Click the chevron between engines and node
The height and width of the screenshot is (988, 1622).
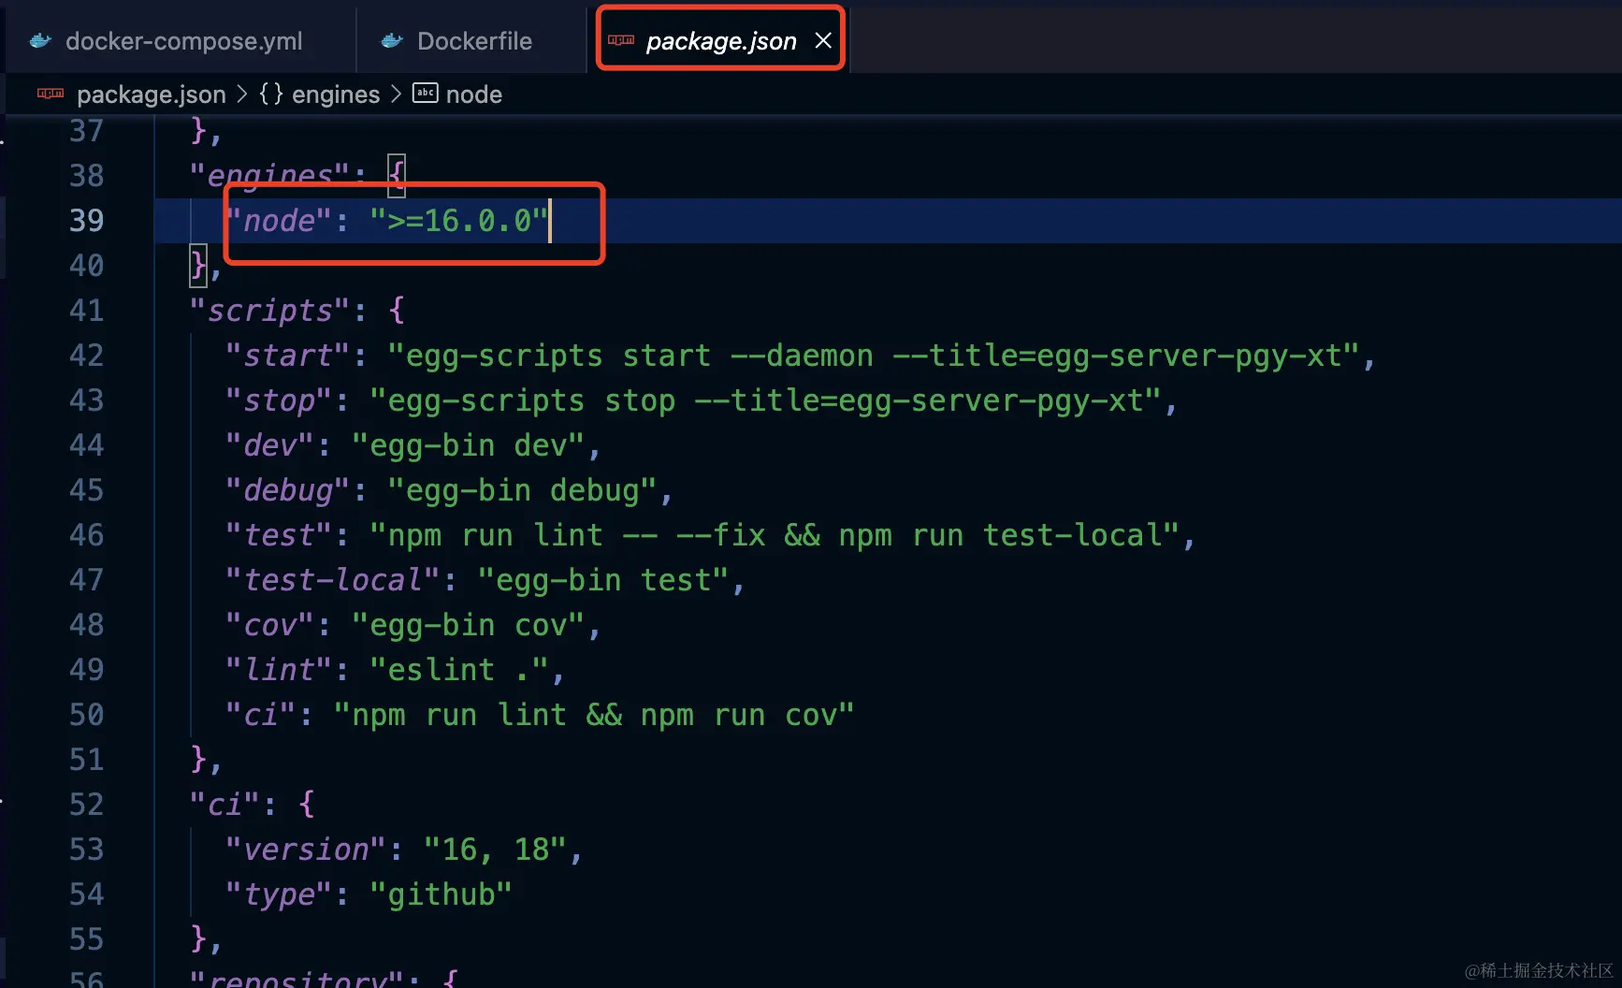coord(396,94)
